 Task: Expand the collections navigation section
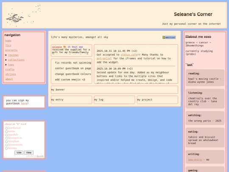[x=6, y=60]
